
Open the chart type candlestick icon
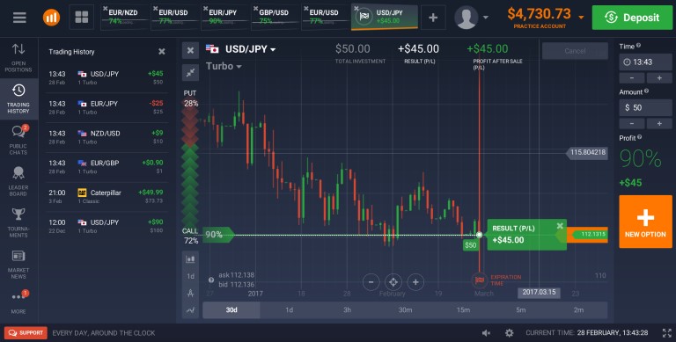pos(190,259)
